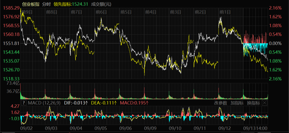The image size is (289, 133).
Task: Click the 09/09 date on time axis
Action: [150, 128]
